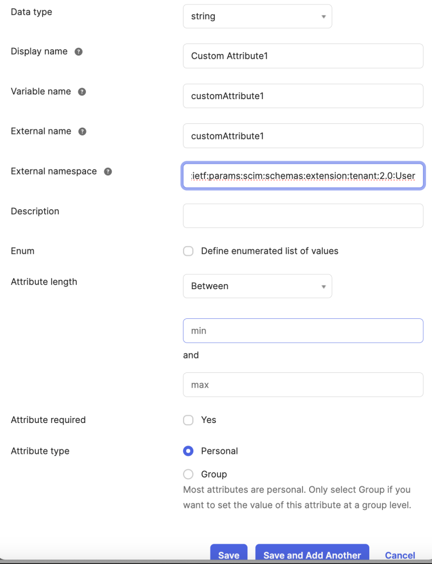Viewport: 432px width, 564px height.
Task: Open the Data type string dropdown
Action: coord(257,17)
